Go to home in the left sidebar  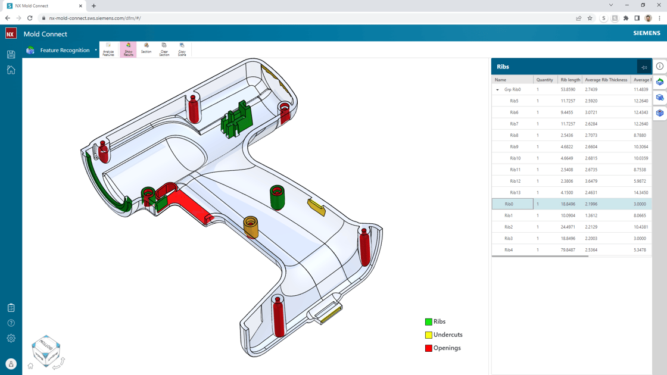click(x=11, y=70)
